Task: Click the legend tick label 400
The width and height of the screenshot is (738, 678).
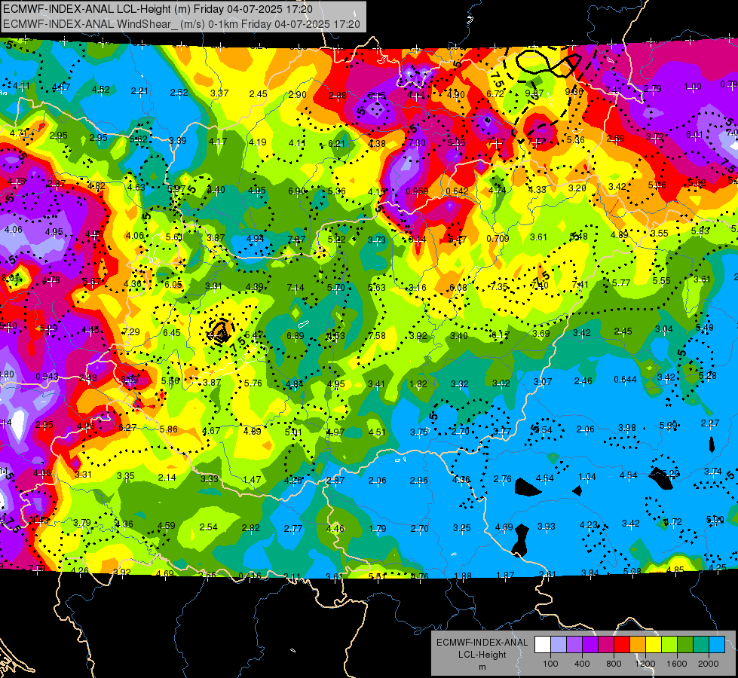Action: click(582, 664)
